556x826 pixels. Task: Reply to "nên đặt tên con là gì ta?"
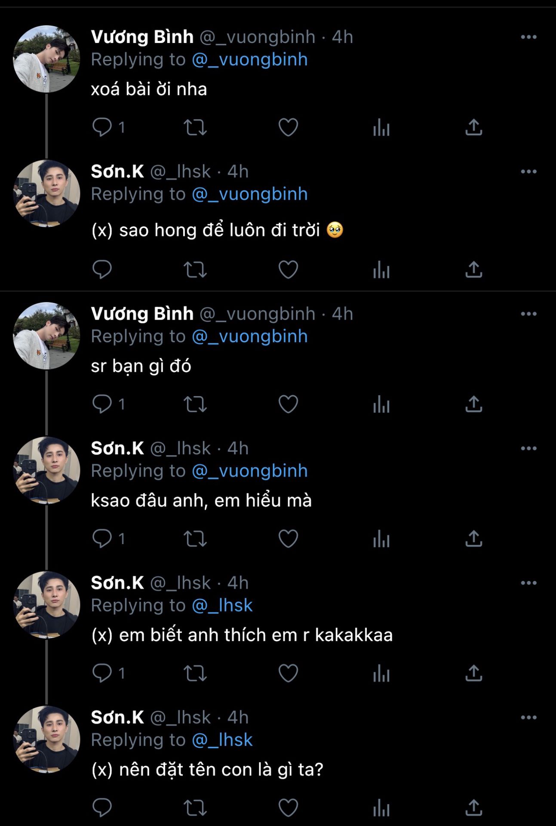pos(102,808)
